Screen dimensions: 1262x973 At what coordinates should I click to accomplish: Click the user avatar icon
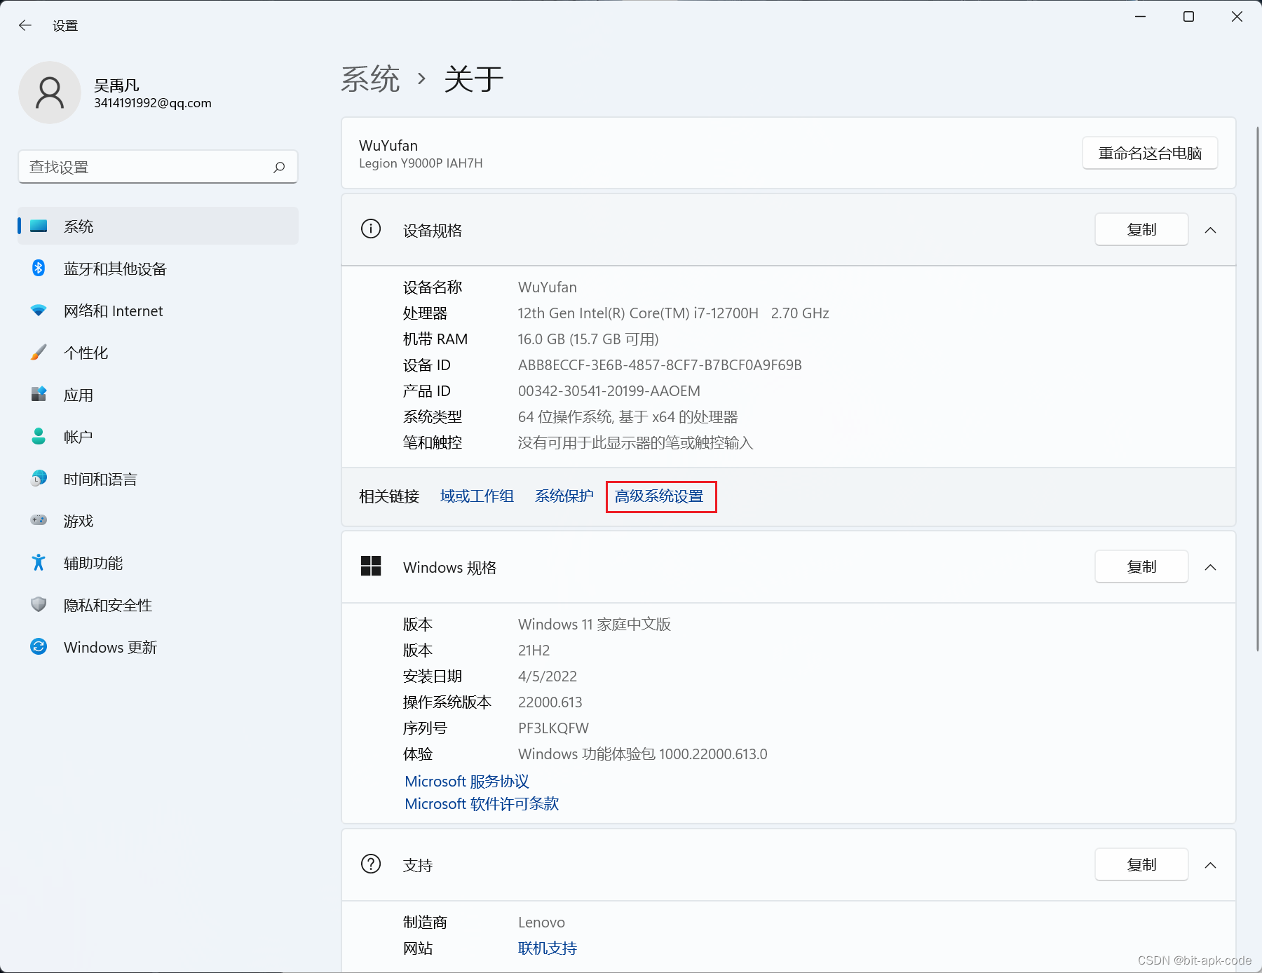[50, 93]
